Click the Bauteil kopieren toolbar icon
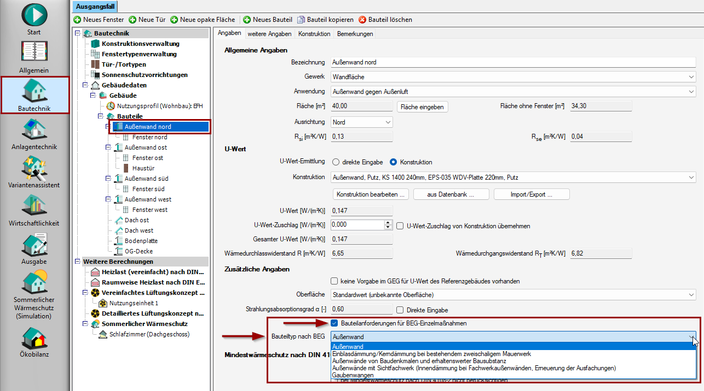Viewport: 704px width, 391px height. (301, 20)
